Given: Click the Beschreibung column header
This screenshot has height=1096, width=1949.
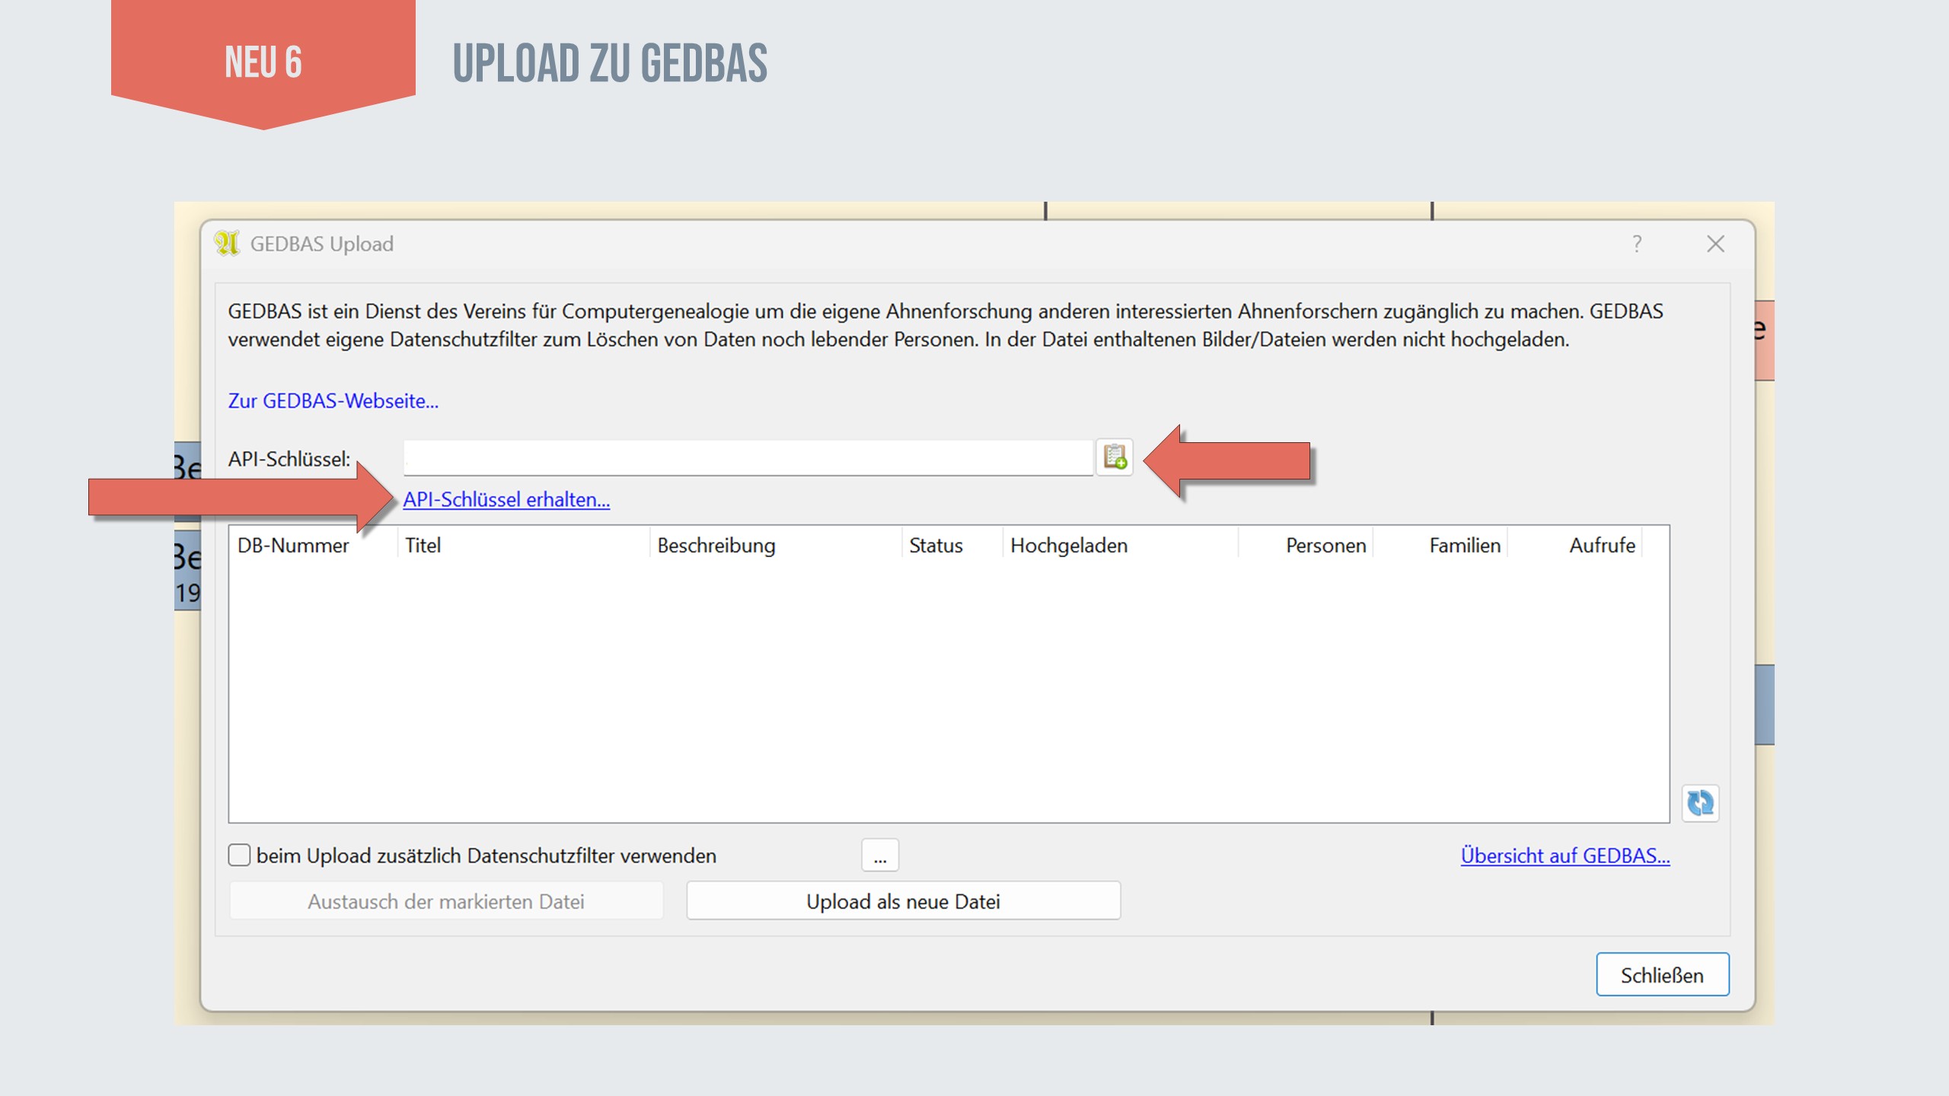Looking at the screenshot, I should click(716, 546).
